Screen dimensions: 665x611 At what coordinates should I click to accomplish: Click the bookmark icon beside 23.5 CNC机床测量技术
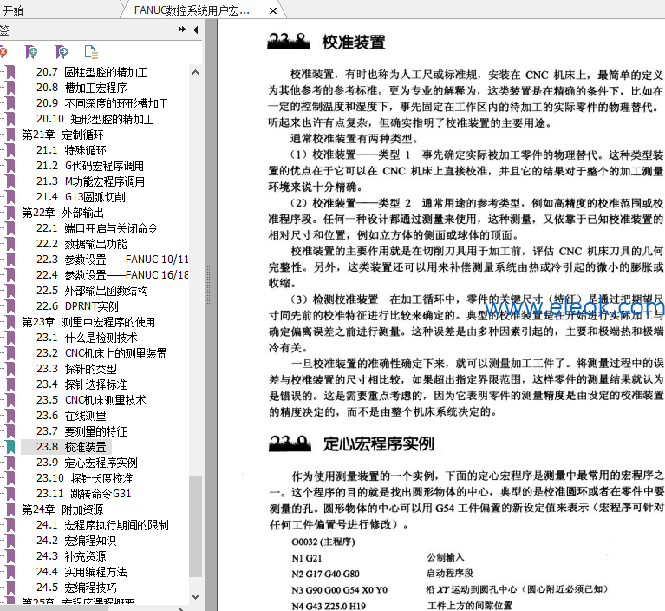pyautogui.click(x=10, y=400)
